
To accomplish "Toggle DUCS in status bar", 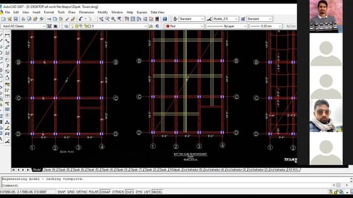I will tap(130, 192).
